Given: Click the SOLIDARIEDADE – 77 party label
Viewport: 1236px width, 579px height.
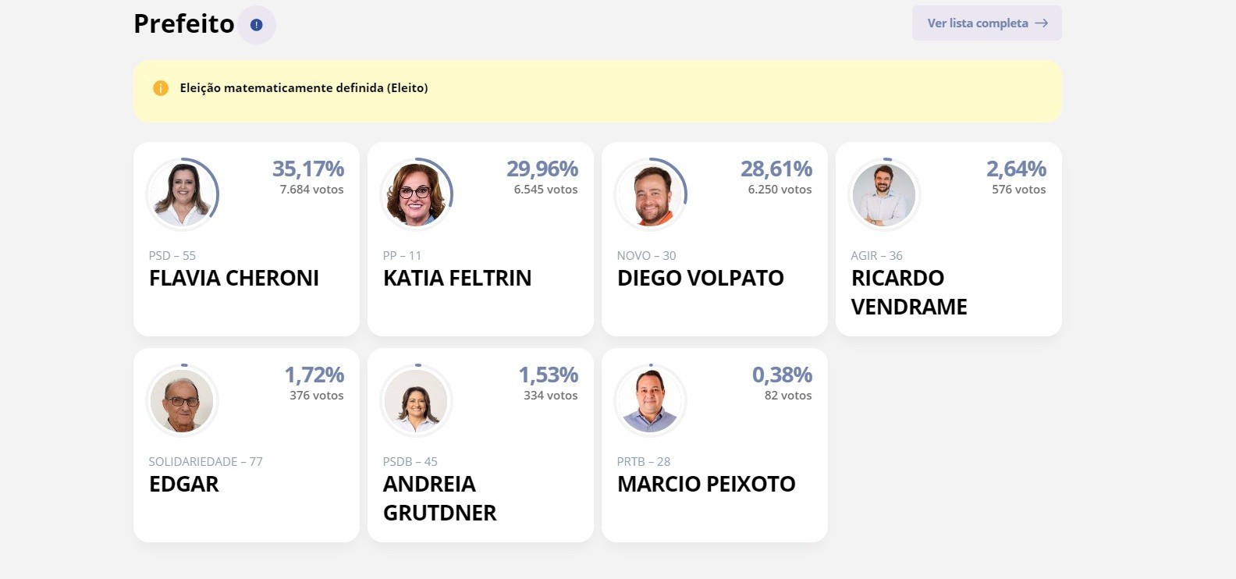Looking at the screenshot, I should pyautogui.click(x=206, y=461).
